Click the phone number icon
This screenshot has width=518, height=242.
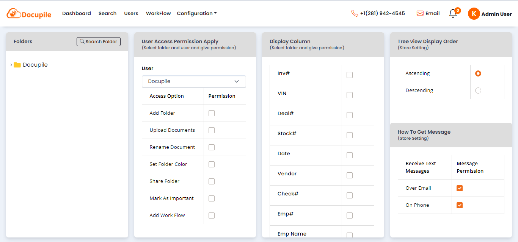click(355, 13)
